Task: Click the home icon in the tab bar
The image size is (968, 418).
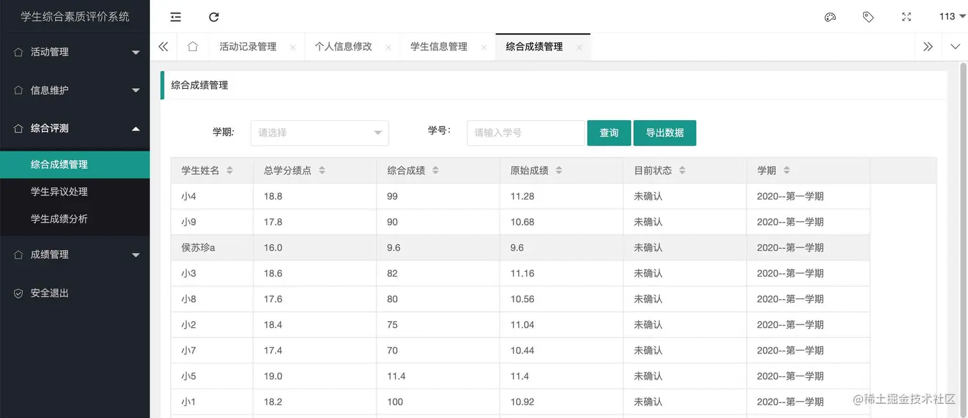Action: (193, 46)
